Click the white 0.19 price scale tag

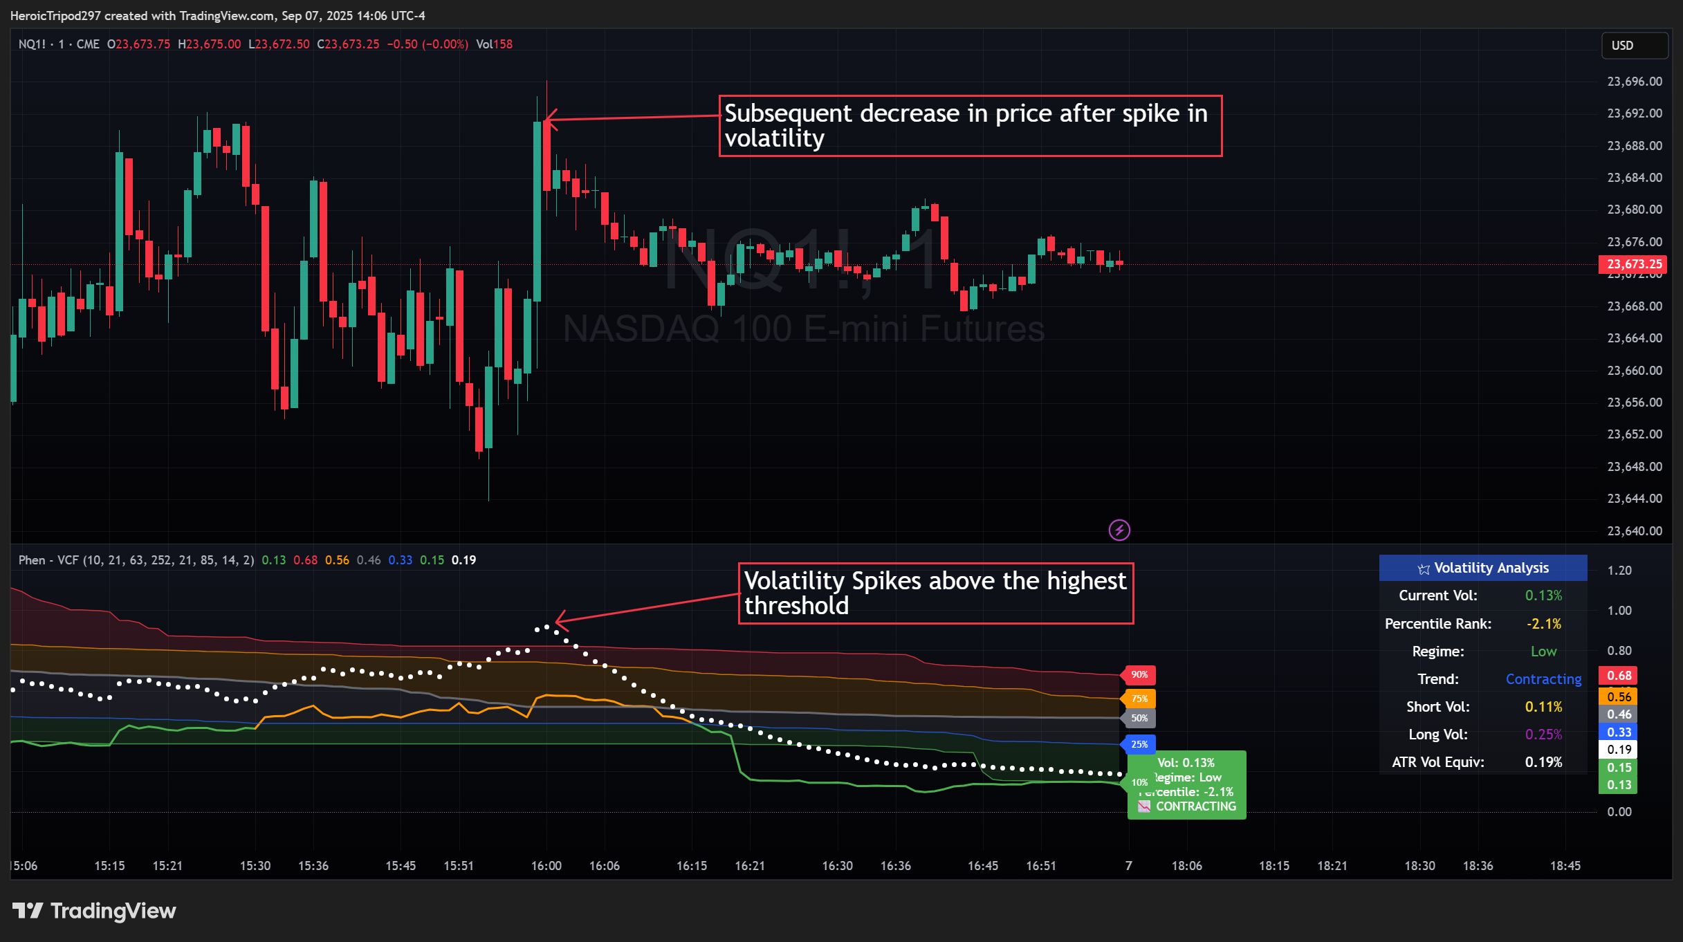click(1618, 750)
